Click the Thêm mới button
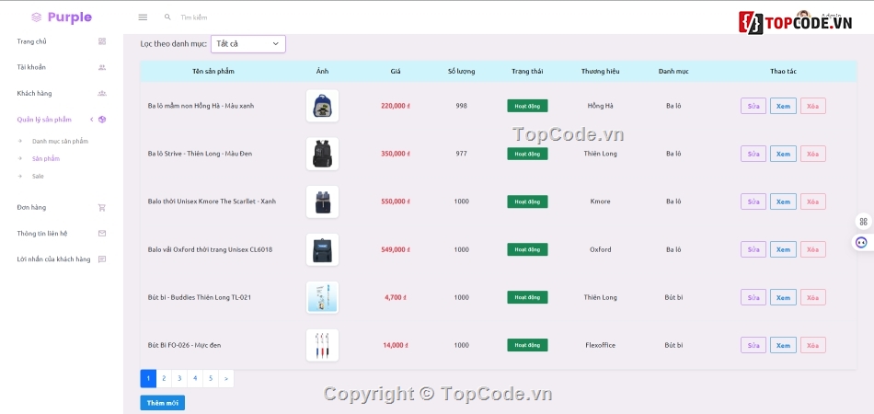Viewport: 874px width, 414px height. point(162,403)
